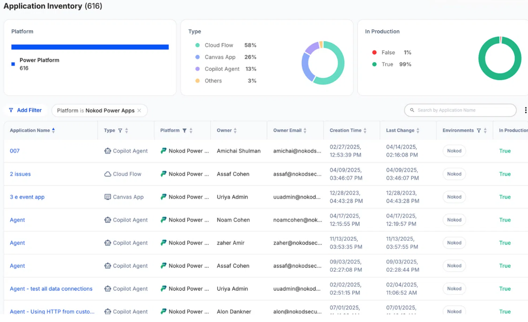Click the filter icon in Type column header
Viewport: 528px width, 322px height.
120,131
